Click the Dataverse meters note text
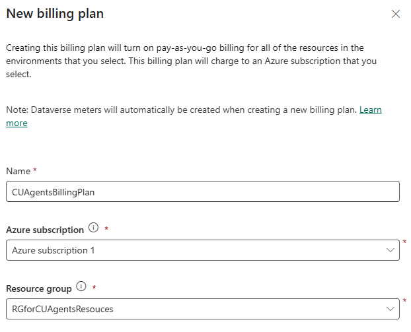 coord(182,110)
